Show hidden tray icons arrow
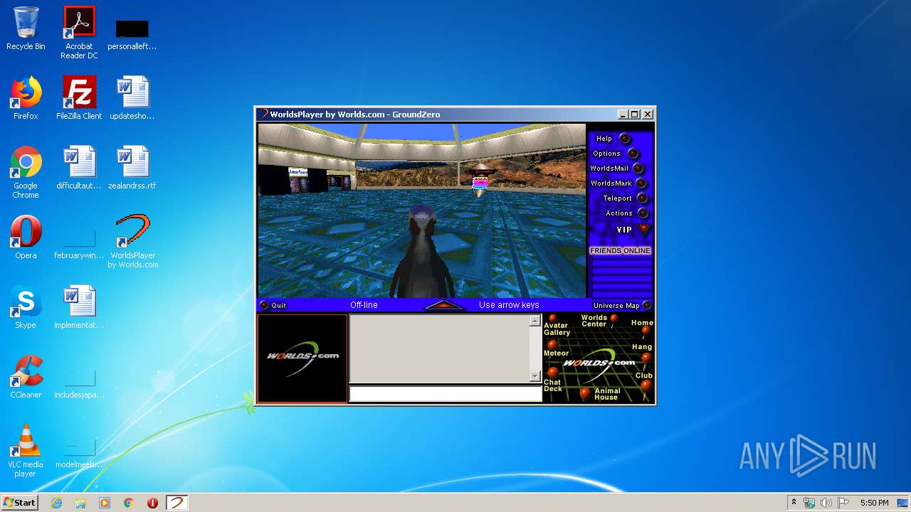The width and height of the screenshot is (911, 512). [x=794, y=503]
